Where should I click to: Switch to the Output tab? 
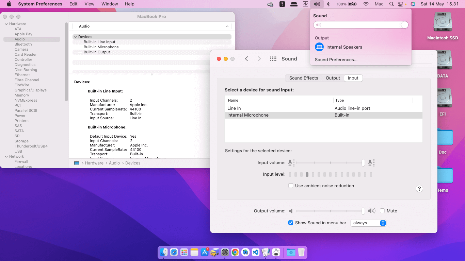point(333,78)
